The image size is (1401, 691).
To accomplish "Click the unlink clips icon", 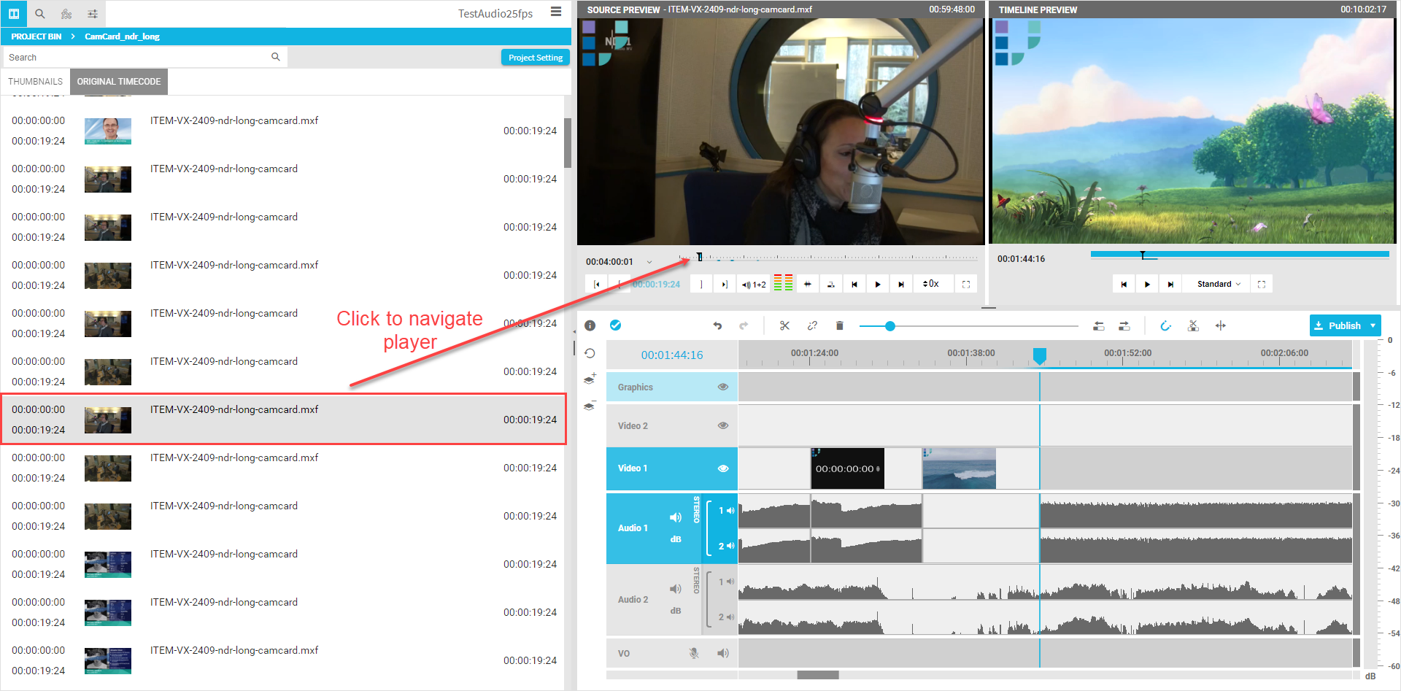I will [812, 326].
